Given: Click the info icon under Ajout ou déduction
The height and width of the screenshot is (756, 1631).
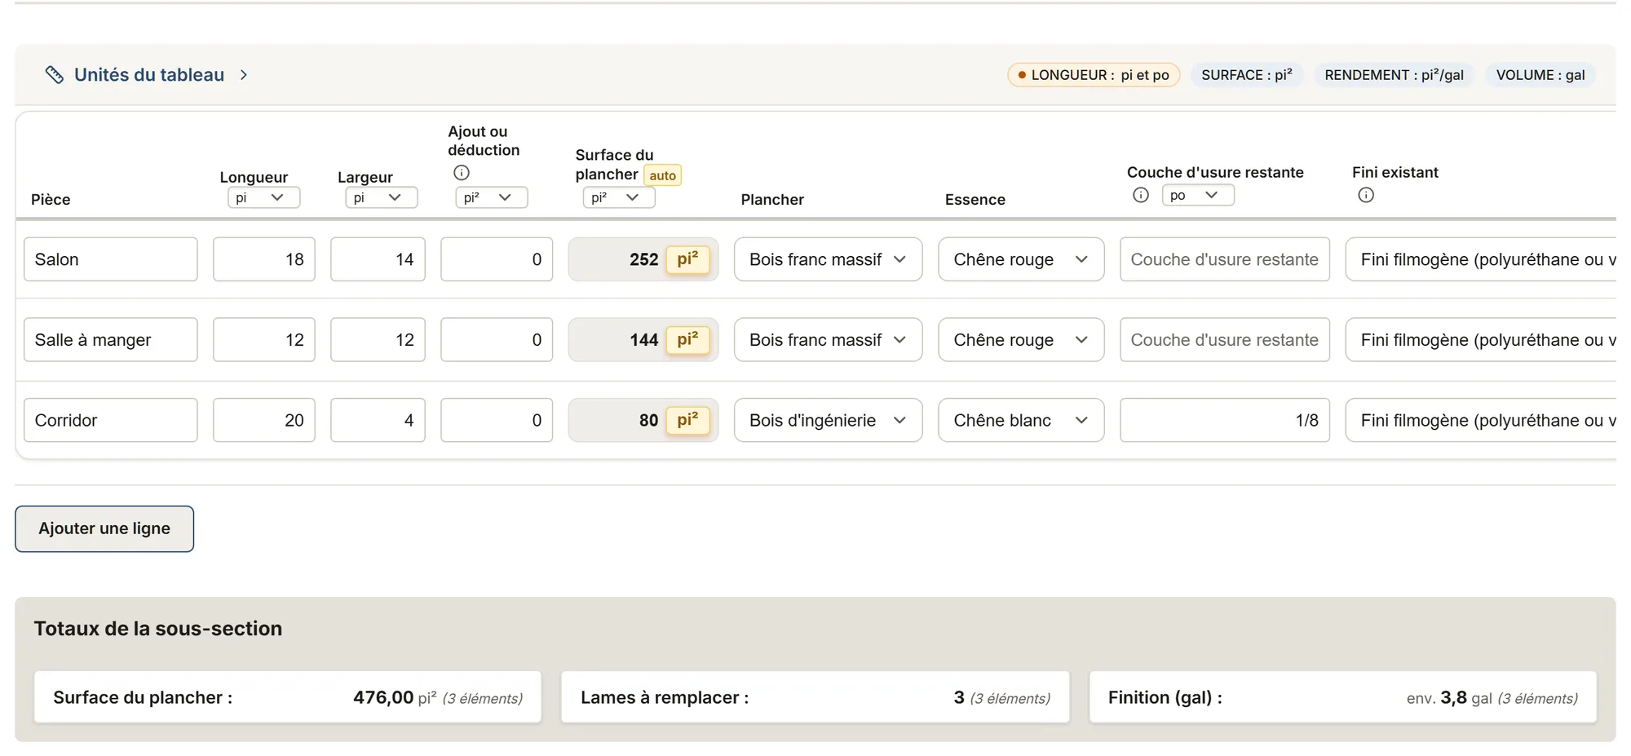Looking at the screenshot, I should pos(462,173).
